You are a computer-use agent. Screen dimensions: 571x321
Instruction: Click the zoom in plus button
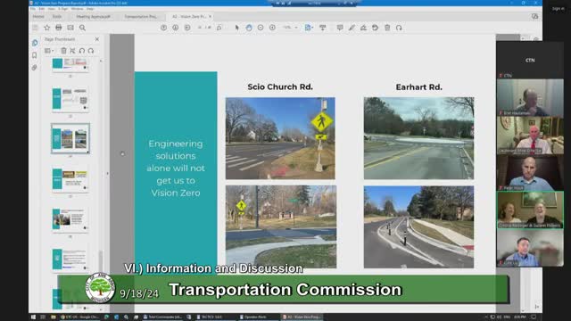click(x=272, y=28)
